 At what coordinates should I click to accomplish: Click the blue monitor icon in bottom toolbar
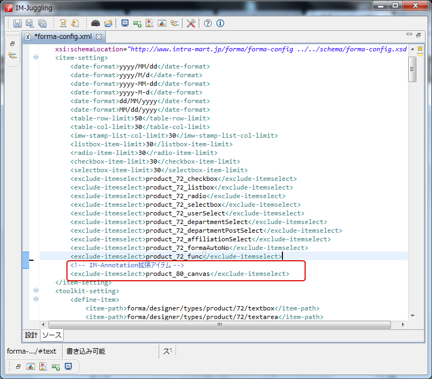(x=69, y=367)
